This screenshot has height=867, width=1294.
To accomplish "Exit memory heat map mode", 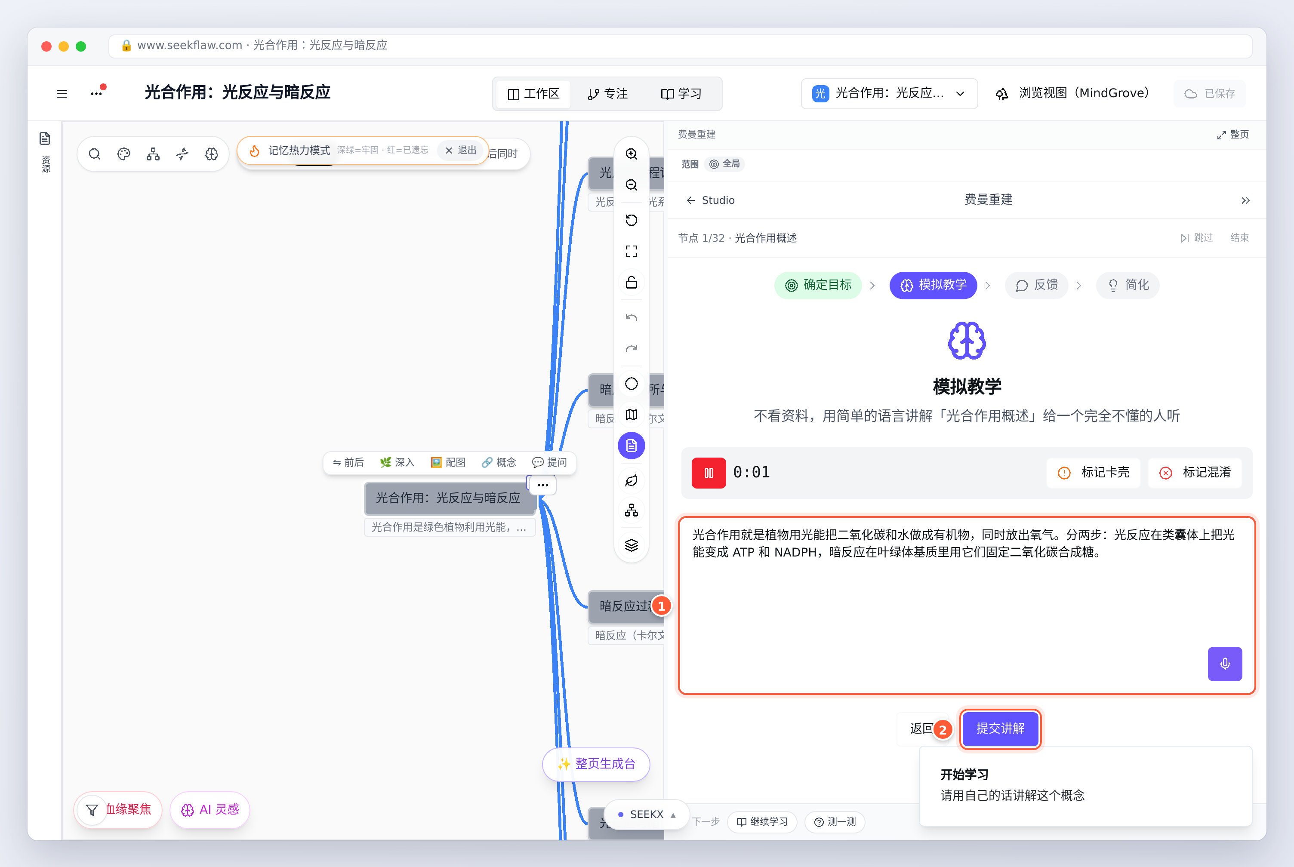I will click(x=461, y=151).
